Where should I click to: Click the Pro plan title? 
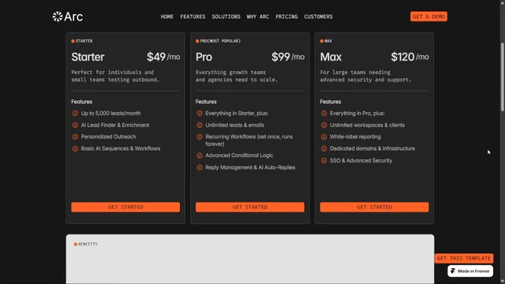[204, 57]
